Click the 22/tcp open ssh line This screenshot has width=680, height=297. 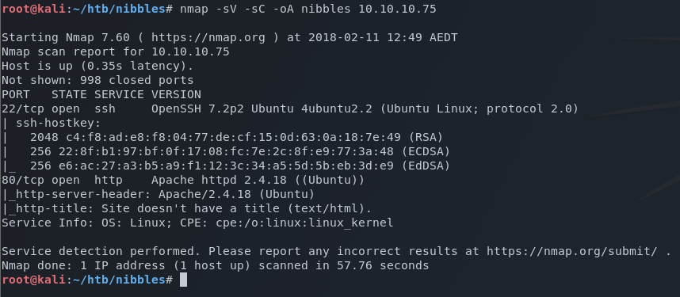pos(290,109)
